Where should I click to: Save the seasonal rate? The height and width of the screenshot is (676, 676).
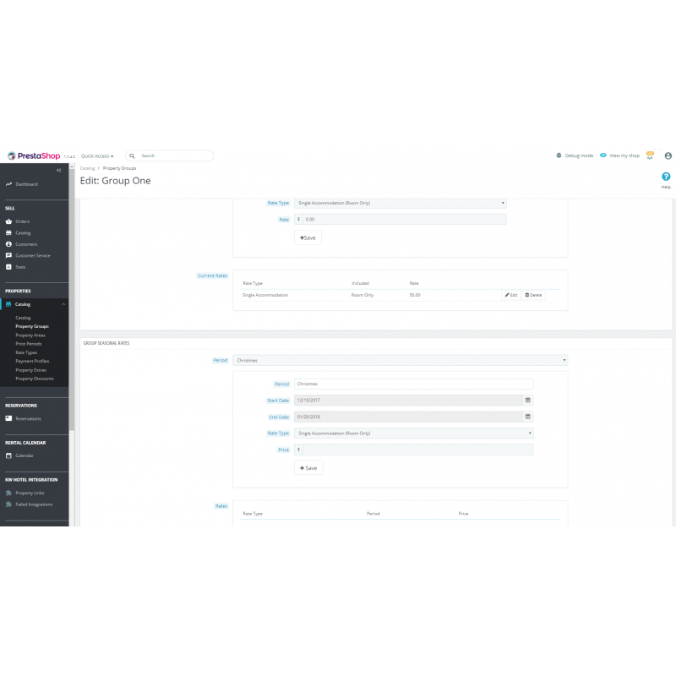point(308,468)
